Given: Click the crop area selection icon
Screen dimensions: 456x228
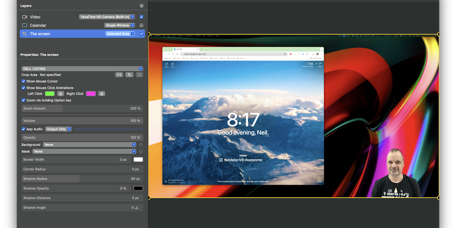Looking at the screenshot, I should (129, 75).
